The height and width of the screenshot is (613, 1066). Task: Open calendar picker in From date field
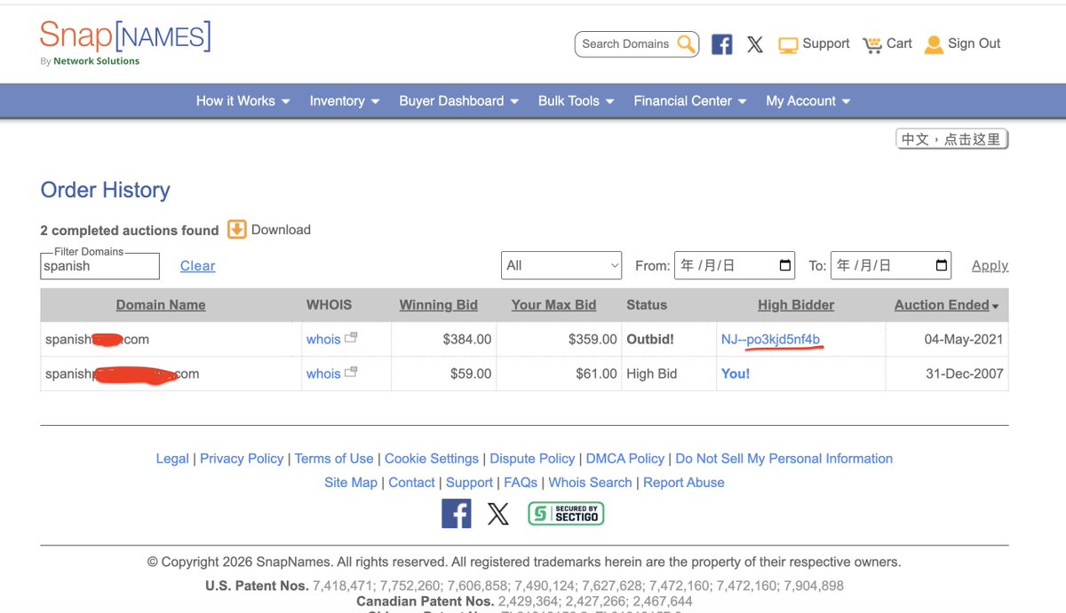click(785, 265)
